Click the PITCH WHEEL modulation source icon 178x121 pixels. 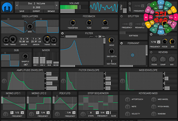154,107
